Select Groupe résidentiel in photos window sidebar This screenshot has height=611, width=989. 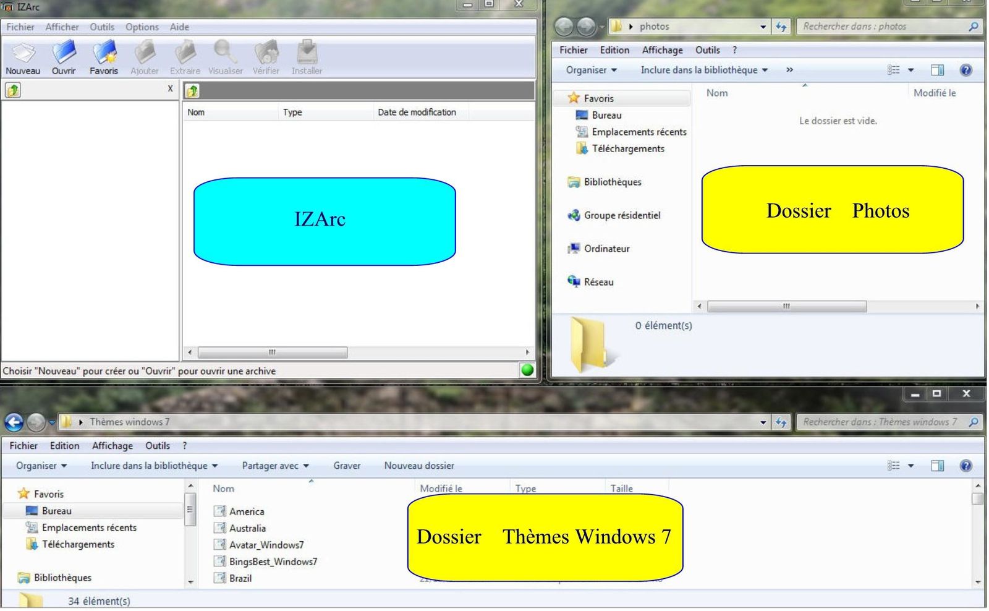coord(614,215)
